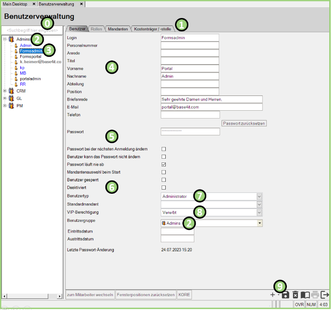Image resolution: width=332 pixels, height=310 pixels.
Task: Expand the GL group tree node
Action: [5, 98]
